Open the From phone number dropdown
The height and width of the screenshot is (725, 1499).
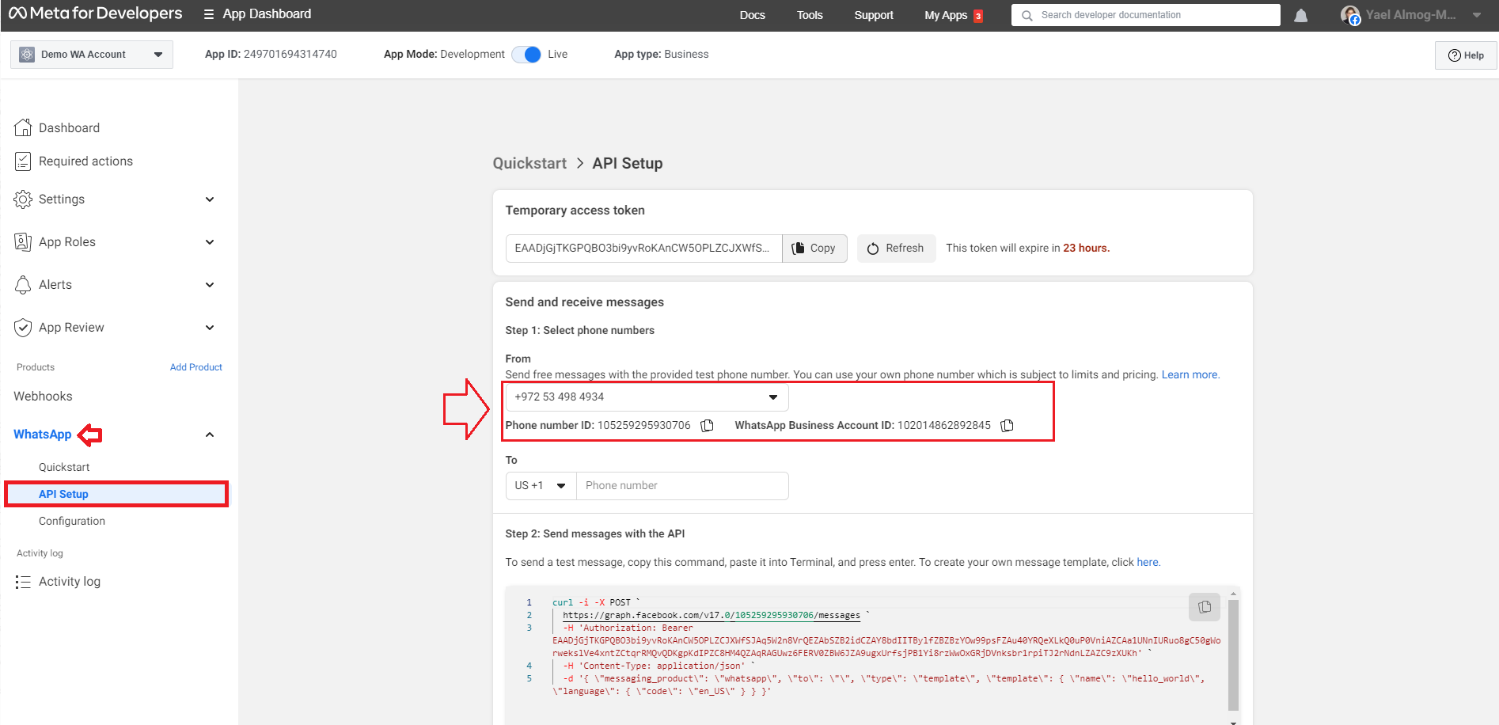(647, 397)
